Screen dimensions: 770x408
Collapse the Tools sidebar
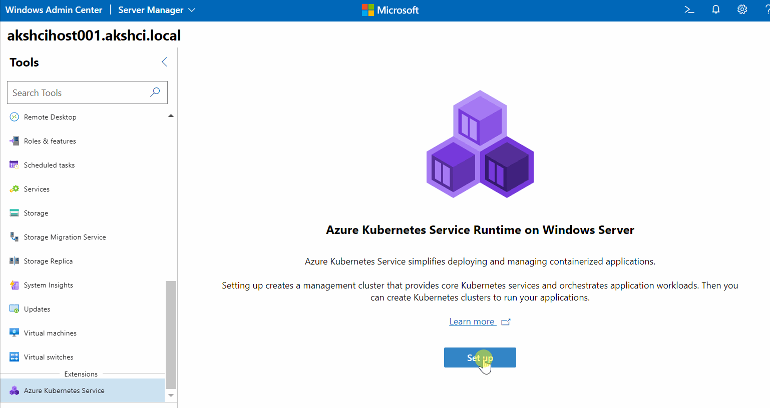(x=164, y=61)
